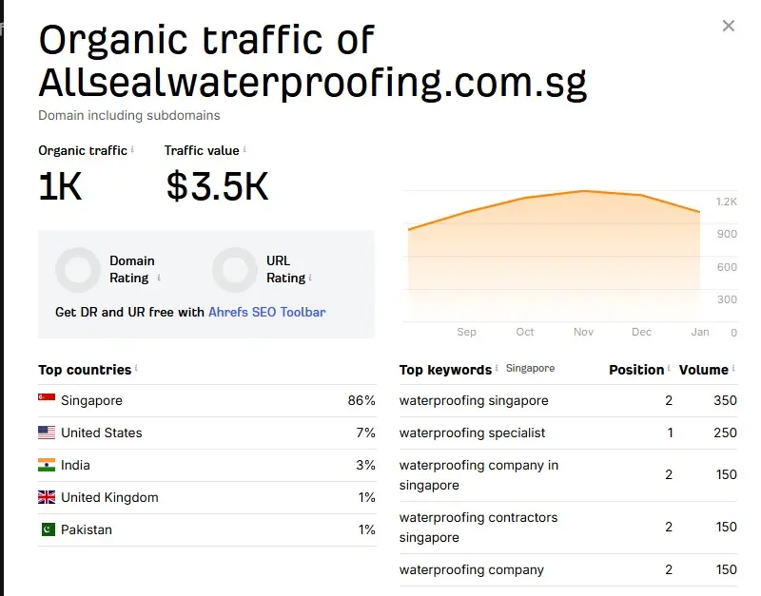Click the Pakistan flag icon
Screen dimensions: 761x596
pos(47,529)
